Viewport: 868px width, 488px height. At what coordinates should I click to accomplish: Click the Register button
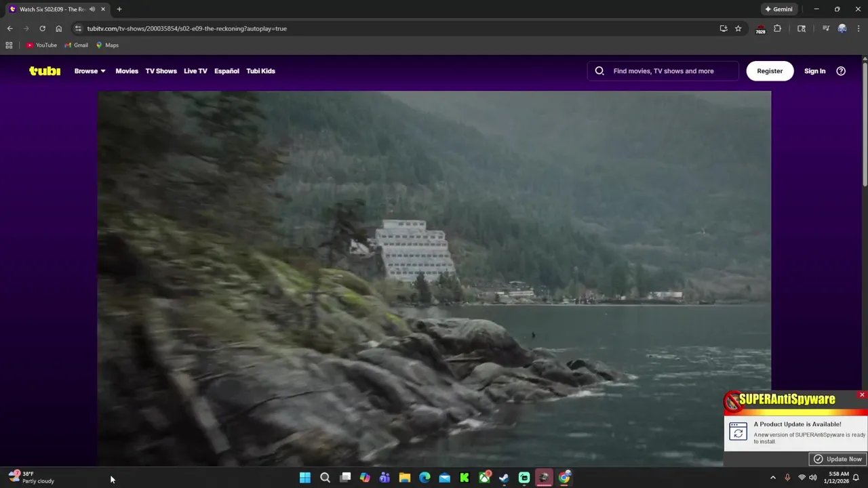coord(770,71)
